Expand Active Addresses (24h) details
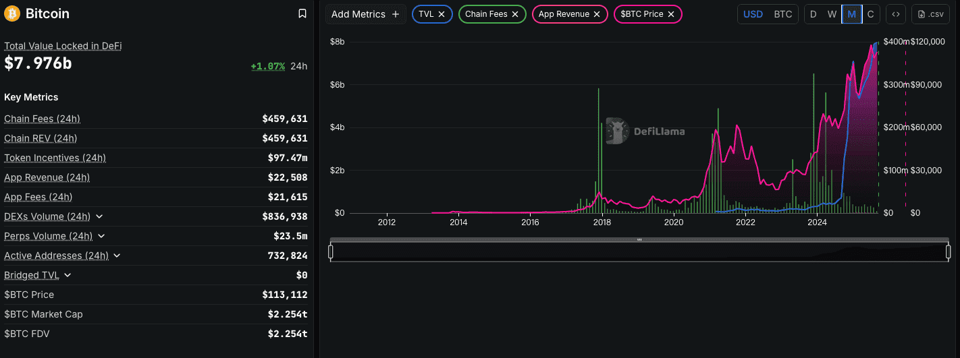960x358 pixels. tap(117, 256)
